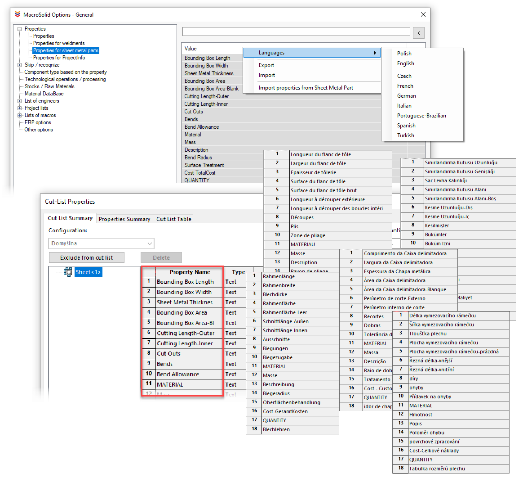Click Surface Treatment in Value list
523x478 pixels.
point(204,165)
